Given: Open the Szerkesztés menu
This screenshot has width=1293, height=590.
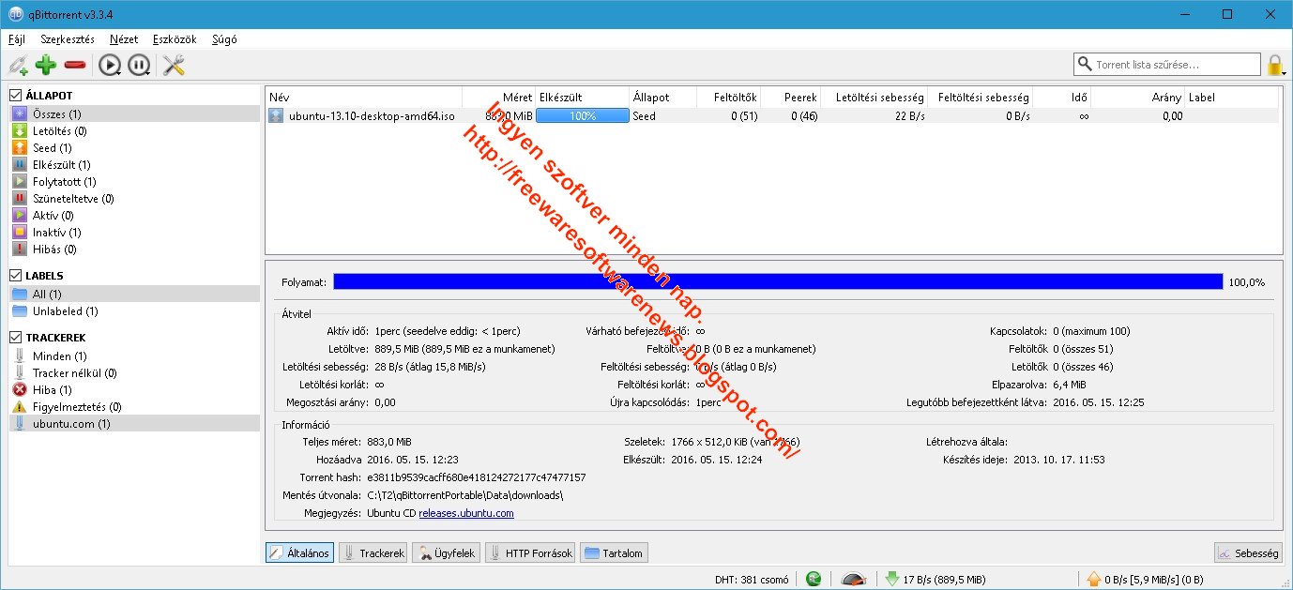Looking at the screenshot, I should pos(68,39).
